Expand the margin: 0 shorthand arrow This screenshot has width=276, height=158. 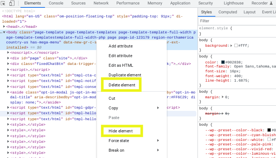[223, 97]
